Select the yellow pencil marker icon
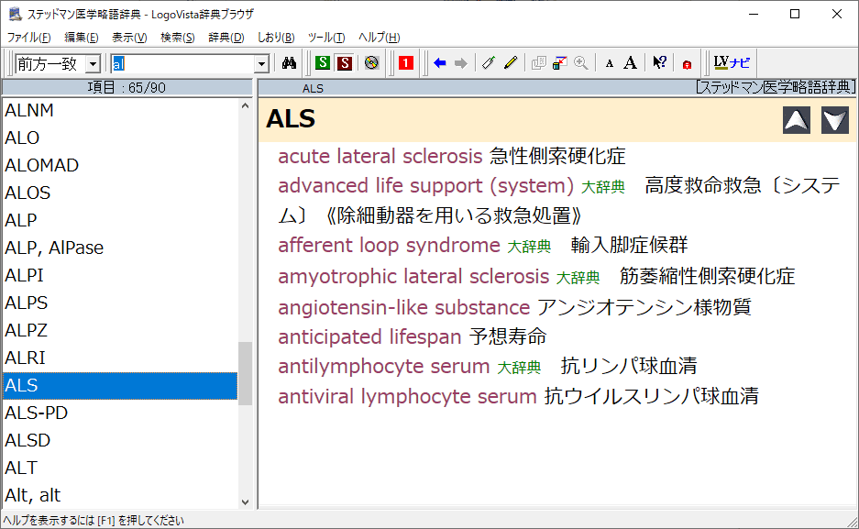Viewport: 859px width, 529px height. pyautogui.click(x=511, y=63)
